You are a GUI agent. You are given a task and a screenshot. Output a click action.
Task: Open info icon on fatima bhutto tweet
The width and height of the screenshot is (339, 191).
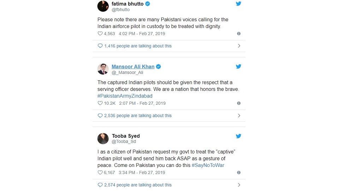[239, 34]
